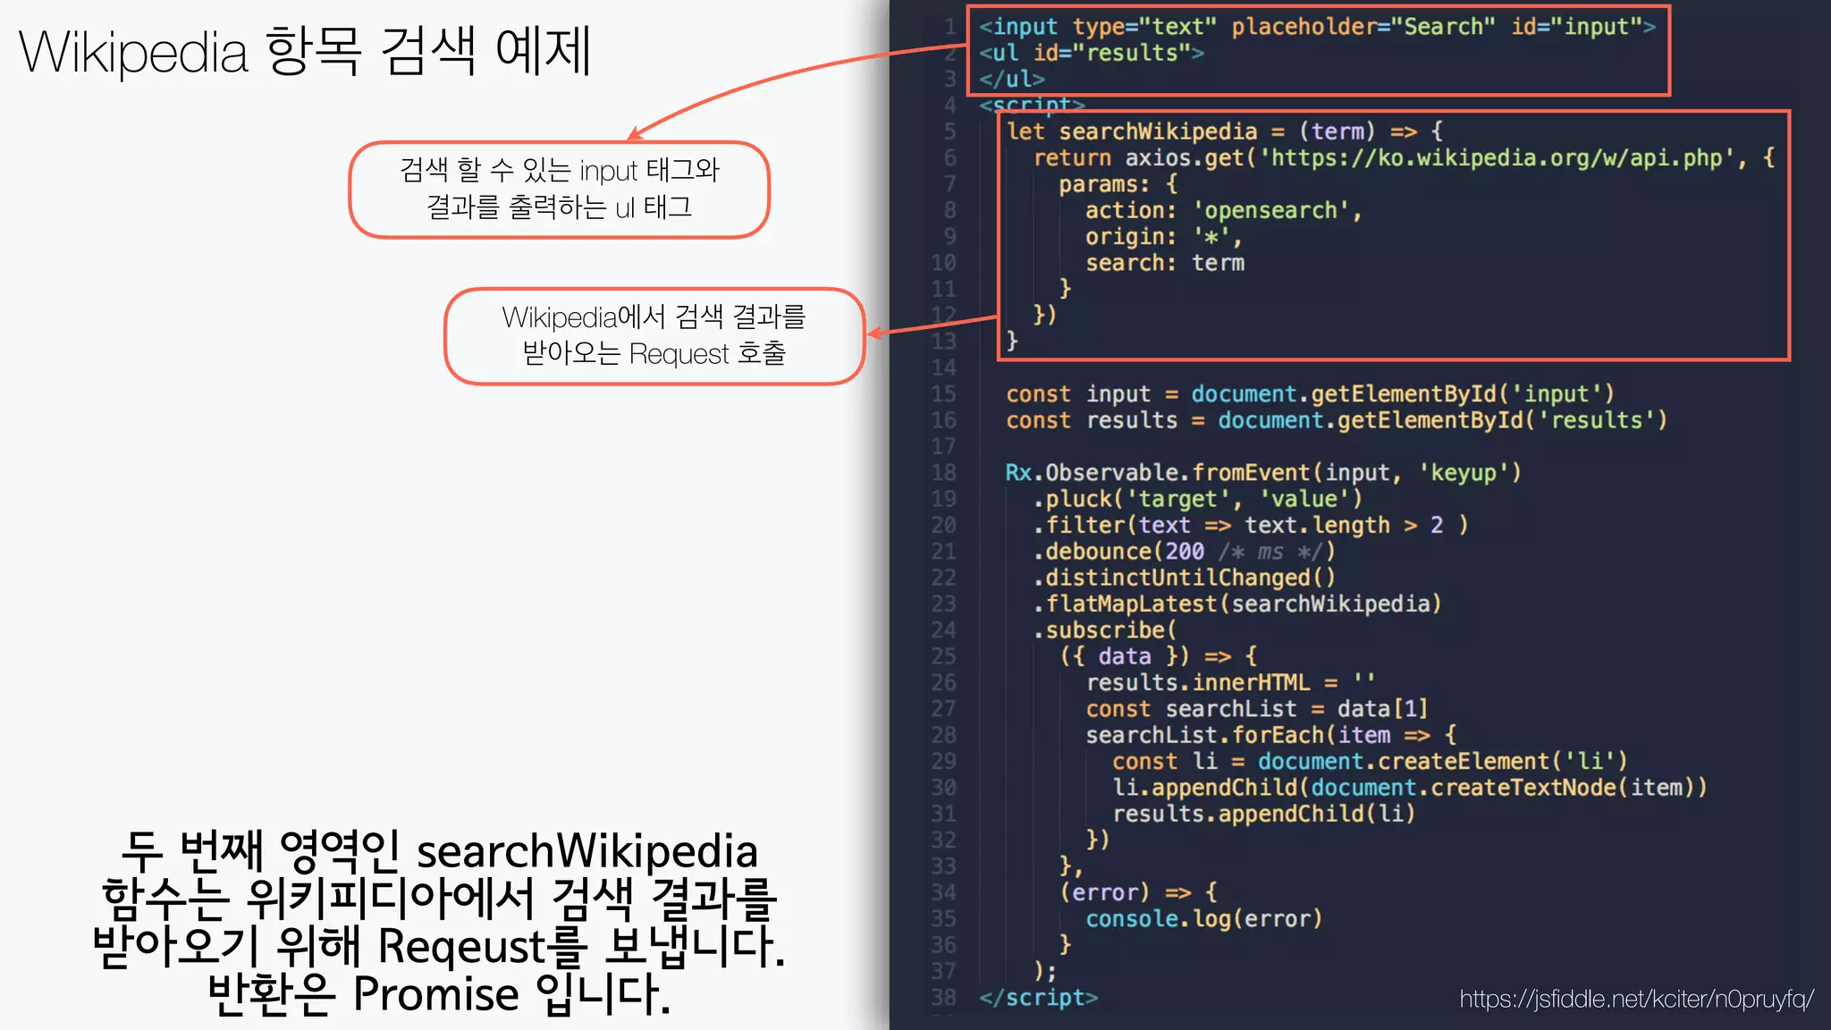Image resolution: width=1831 pixels, height=1030 pixels.
Task: Click the .filter(text => text.length > 2) line
Action: pos(1251,526)
